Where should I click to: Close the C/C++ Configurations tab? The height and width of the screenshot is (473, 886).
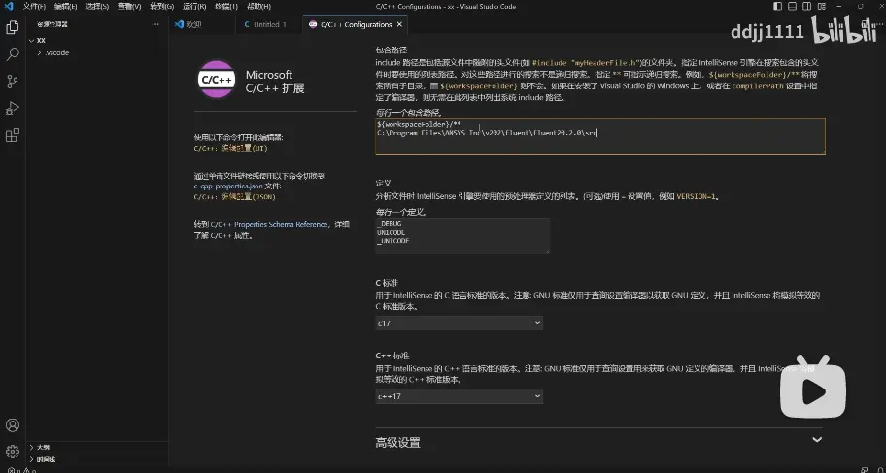pos(399,25)
